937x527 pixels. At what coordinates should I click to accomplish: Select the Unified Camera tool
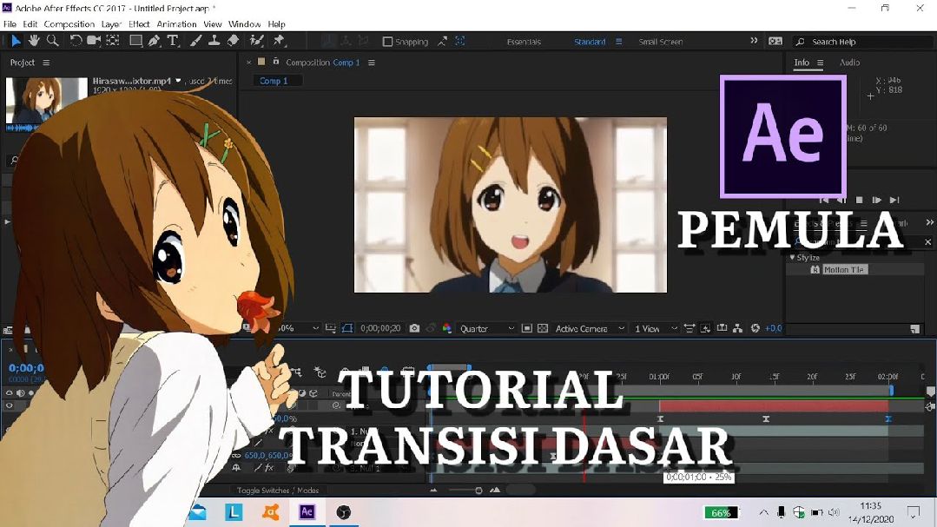(94, 41)
